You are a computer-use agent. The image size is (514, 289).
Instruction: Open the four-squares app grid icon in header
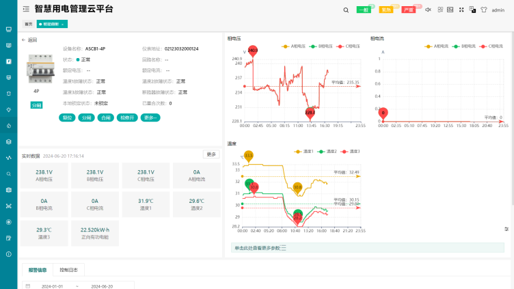click(440, 10)
